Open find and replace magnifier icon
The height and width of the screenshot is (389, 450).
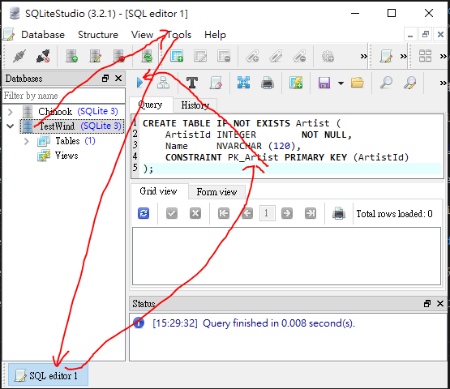point(409,83)
